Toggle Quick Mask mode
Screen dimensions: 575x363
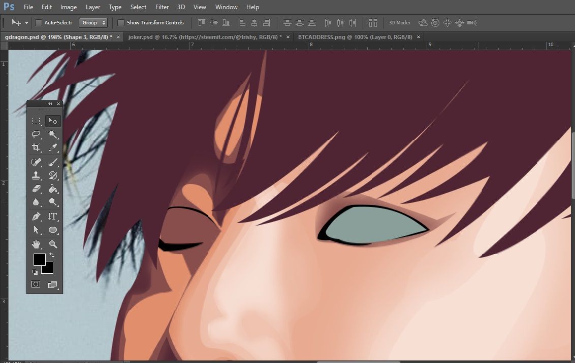click(x=36, y=284)
